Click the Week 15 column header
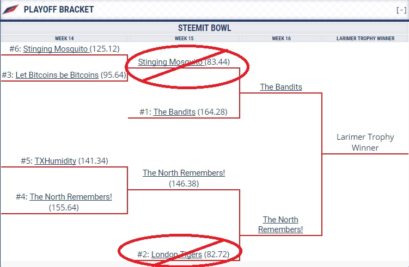The width and height of the screenshot is (409, 267). coord(184,39)
